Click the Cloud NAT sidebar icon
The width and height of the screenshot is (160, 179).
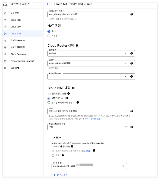click(x=5, y=34)
